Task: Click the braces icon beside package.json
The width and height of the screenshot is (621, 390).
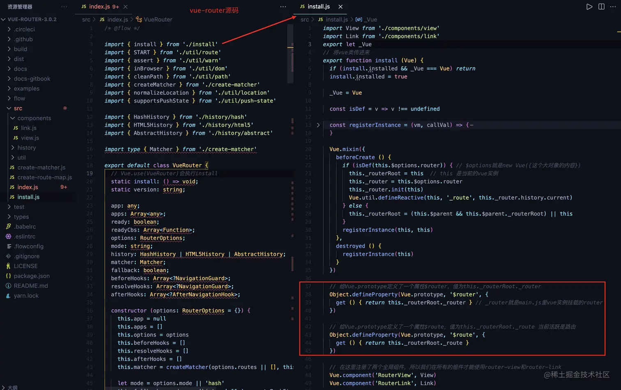Action: pos(8,276)
